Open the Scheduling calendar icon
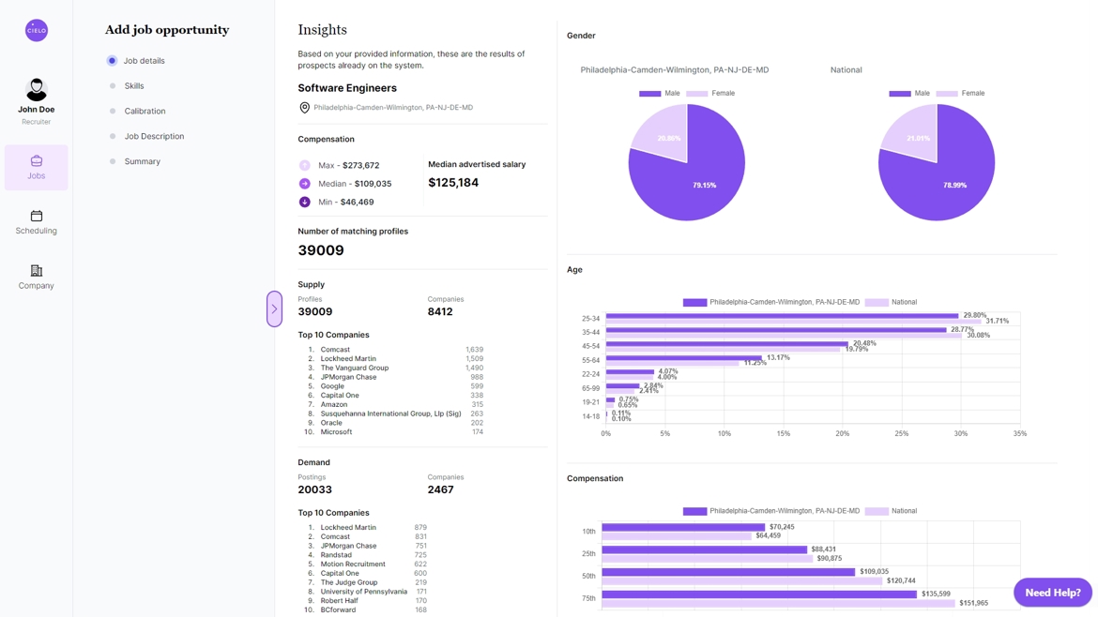1098x617 pixels. tap(37, 216)
